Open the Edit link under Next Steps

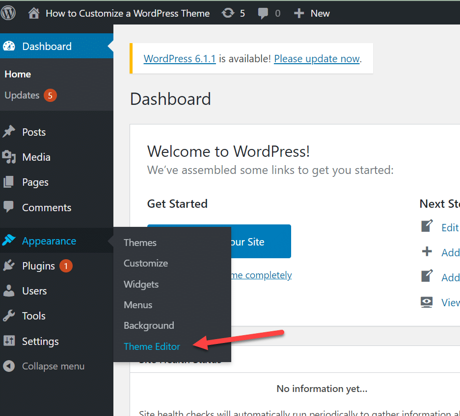tap(450, 227)
